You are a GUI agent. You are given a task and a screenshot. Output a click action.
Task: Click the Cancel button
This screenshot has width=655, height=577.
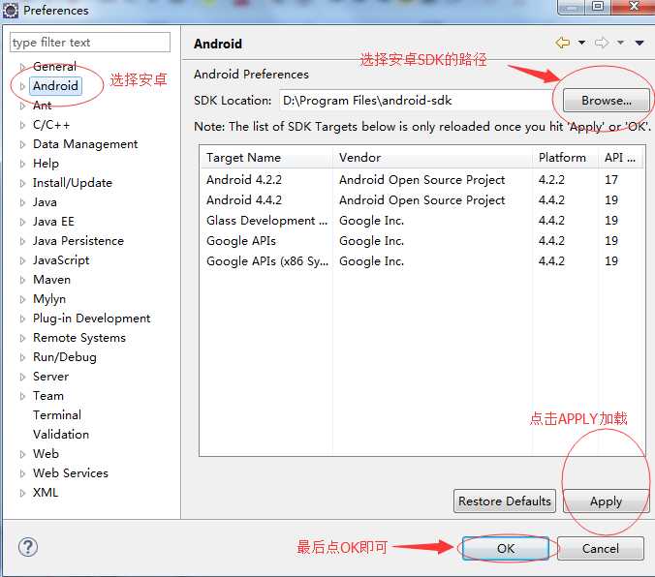click(601, 548)
